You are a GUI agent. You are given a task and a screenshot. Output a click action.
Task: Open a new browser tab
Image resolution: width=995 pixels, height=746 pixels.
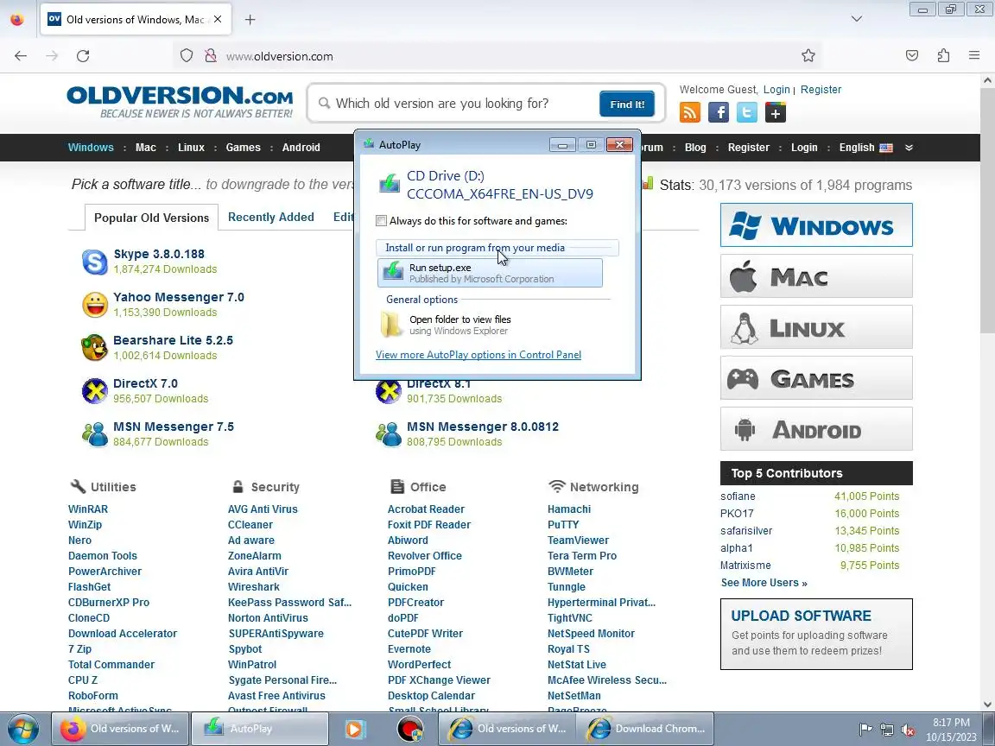pos(250,20)
